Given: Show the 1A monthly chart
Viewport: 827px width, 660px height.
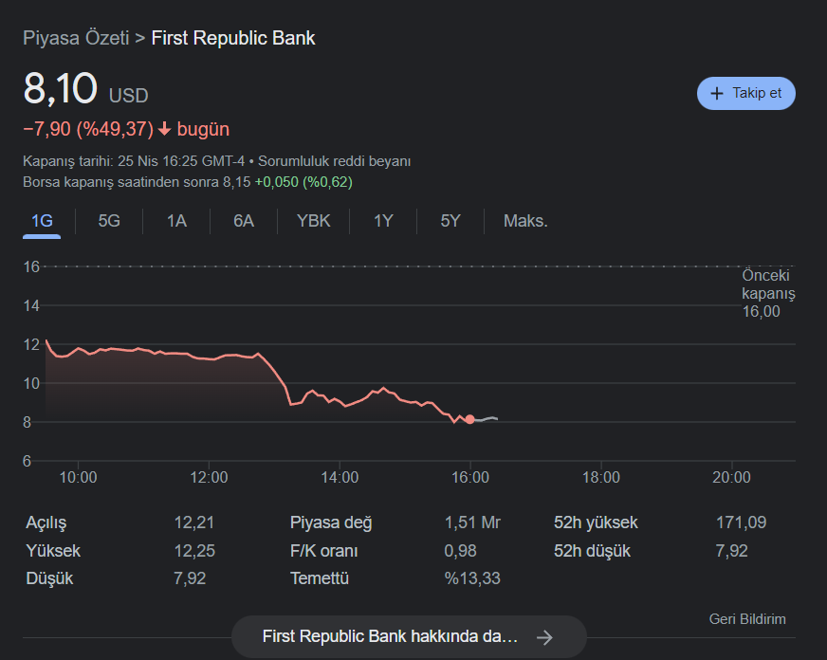Looking at the screenshot, I should [176, 221].
